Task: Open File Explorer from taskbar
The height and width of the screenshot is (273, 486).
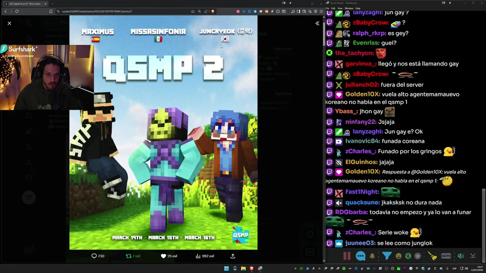Action: click(x=243, y=268)
